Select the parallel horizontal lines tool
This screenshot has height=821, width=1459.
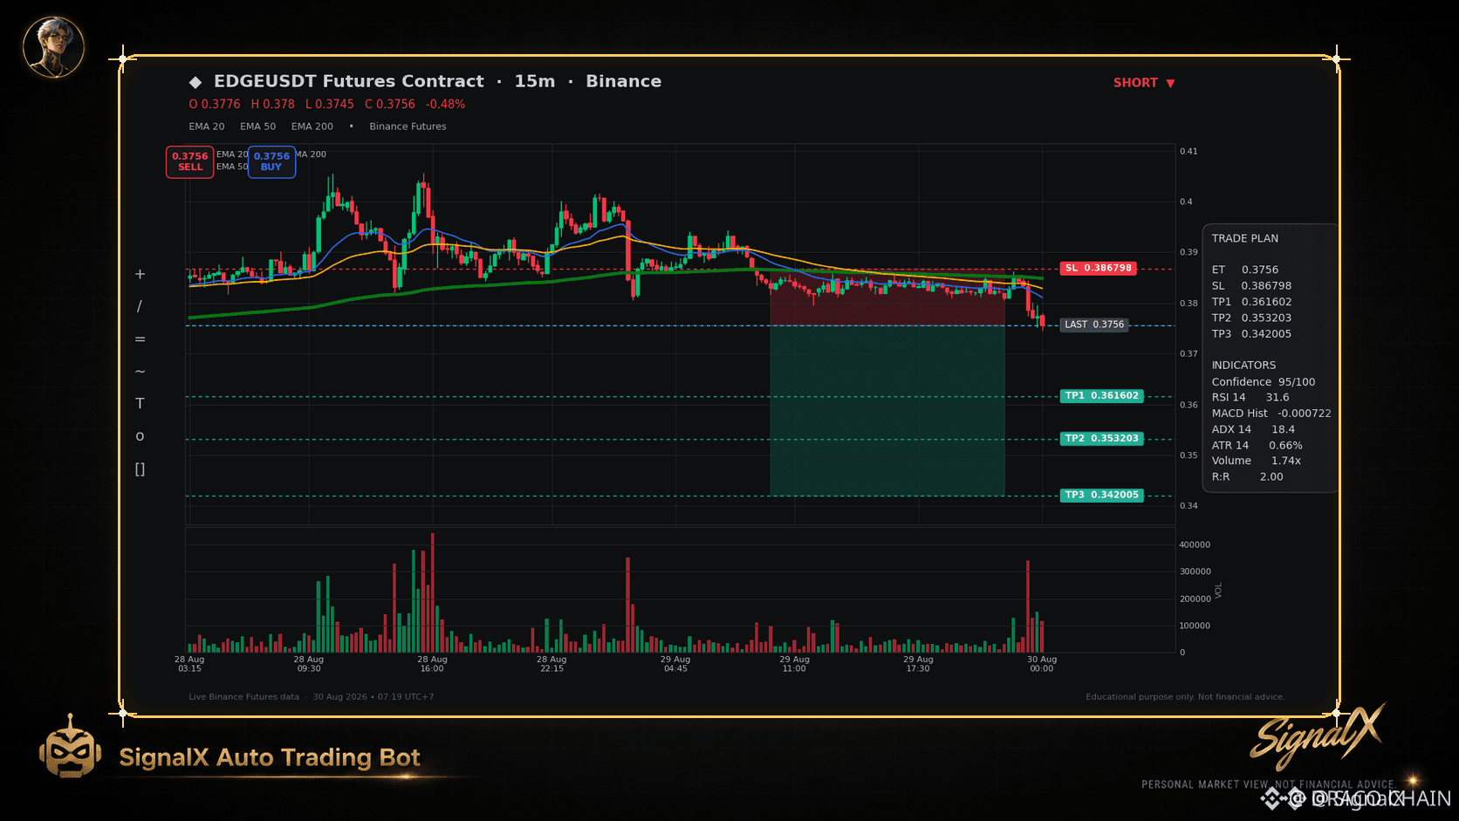coord(140,339)
